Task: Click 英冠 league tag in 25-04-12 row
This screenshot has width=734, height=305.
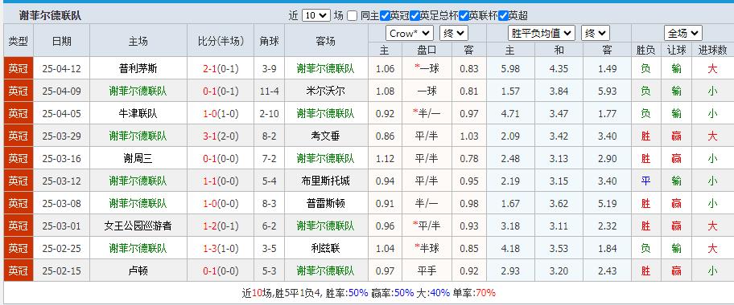Action: [19, 69]
